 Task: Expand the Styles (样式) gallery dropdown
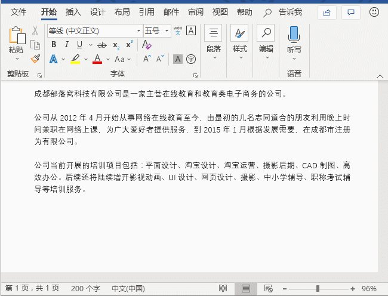tap(240, 58)
